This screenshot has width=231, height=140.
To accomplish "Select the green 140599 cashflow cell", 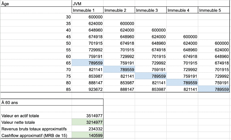I will (x=87, y=135).
